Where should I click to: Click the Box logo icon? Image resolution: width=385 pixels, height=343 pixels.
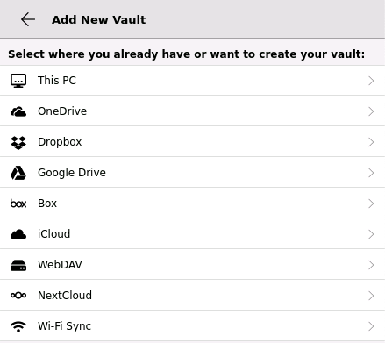click(18, 204)
